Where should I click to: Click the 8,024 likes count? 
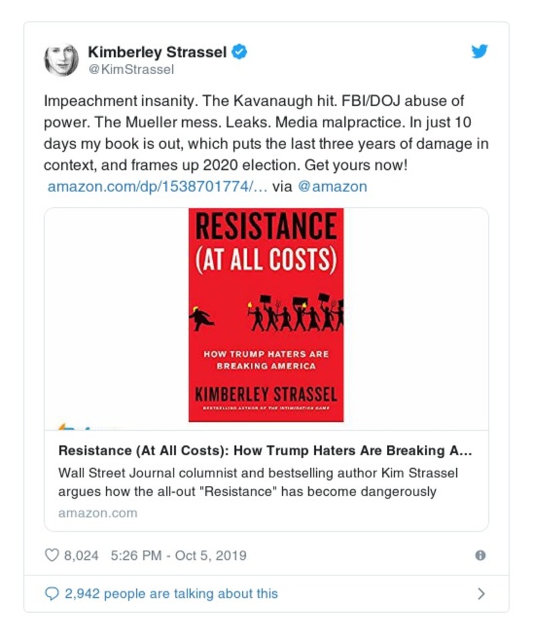click(x=81, y=555)
